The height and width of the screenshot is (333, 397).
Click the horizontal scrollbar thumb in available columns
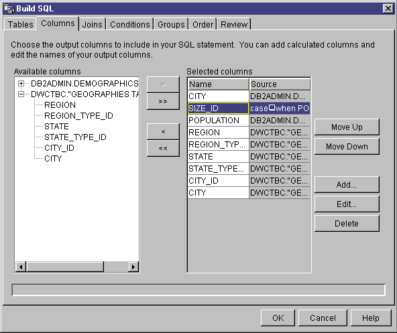65,267
